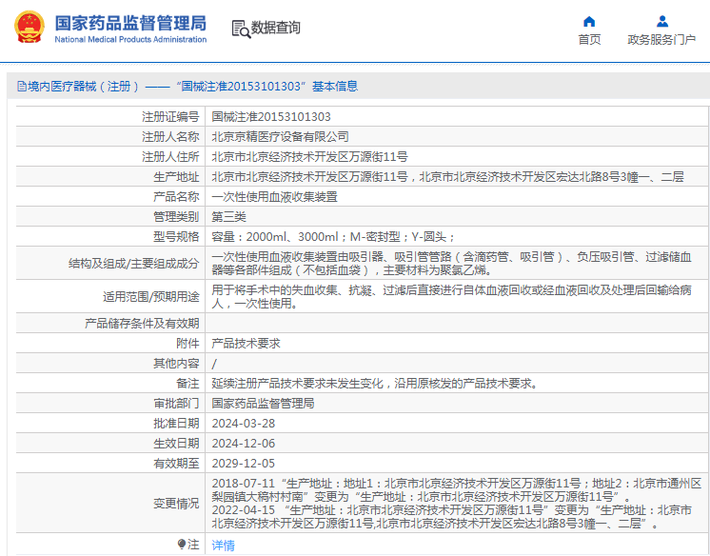Click the 变更情况 label

point(176,503)
